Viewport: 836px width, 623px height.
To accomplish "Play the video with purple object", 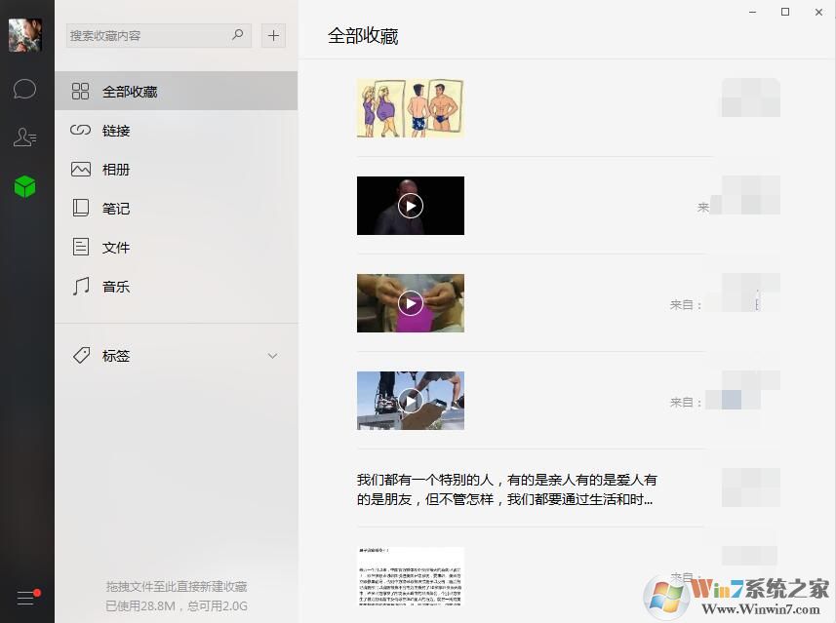I will click(411, 303).
